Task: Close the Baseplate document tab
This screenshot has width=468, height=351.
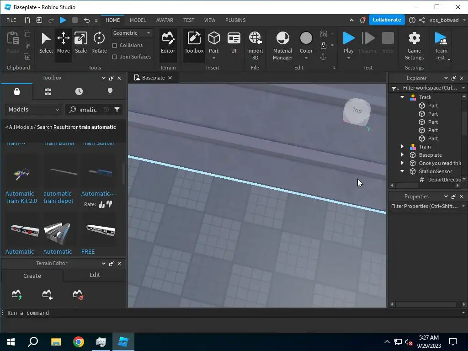Action: (x=170, y=78)
